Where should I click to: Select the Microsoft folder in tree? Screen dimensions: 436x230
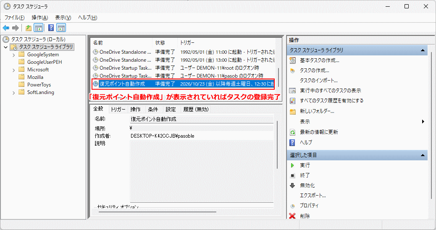[38, 69]
